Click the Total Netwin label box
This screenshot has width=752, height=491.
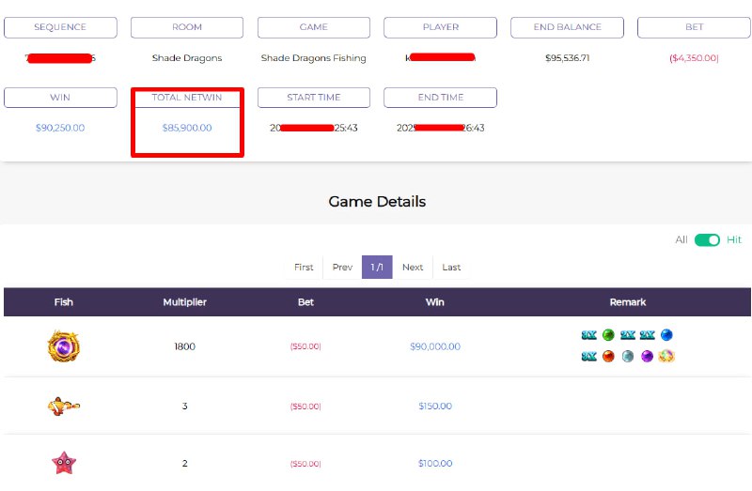[187, 98]
